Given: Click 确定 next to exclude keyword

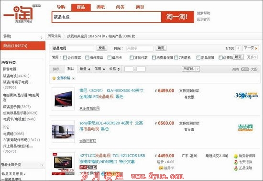Looking at the screenshot, I should 161,48.
